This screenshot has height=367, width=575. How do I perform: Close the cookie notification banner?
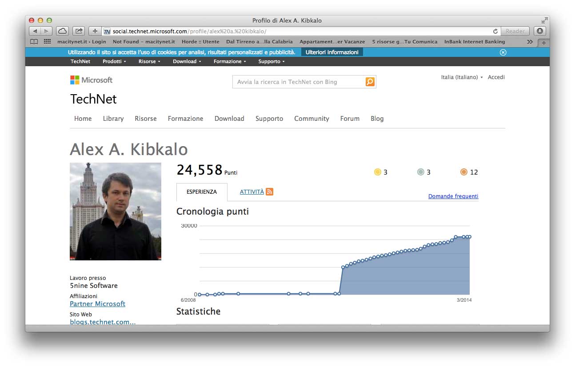pyautogui.click(x=503, y=52)
